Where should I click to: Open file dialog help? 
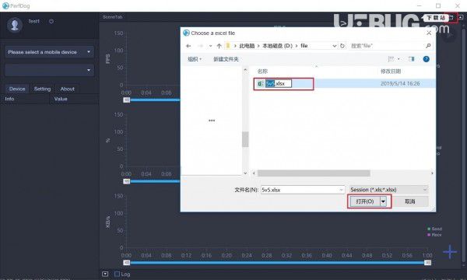(x=427, y=59)
